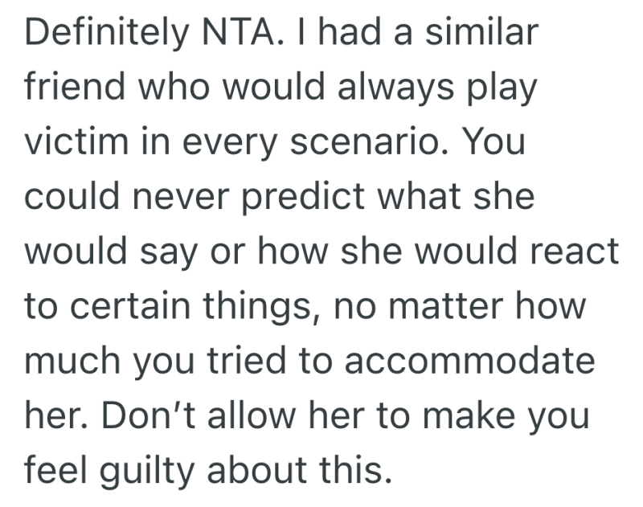Select the word "friend"
The image size is (643, 507).
(69, 90)
